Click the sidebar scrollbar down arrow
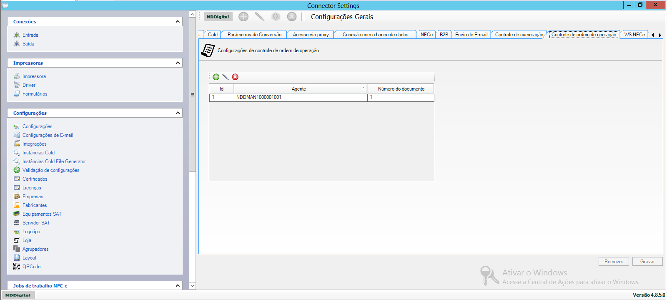 click(x=192, y=286)
